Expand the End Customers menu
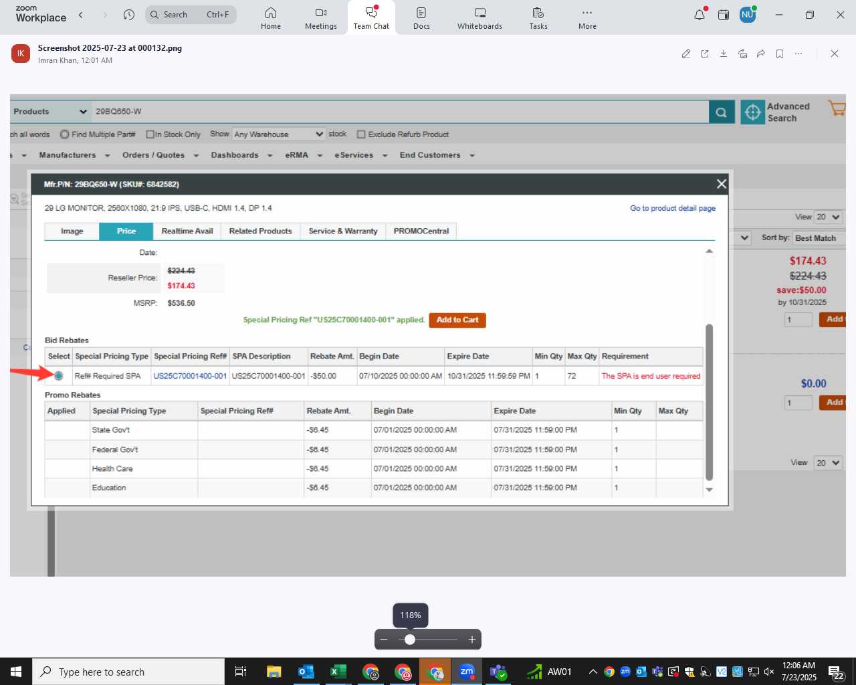The height and width of the screenshot is (685, 856). tap(437, 155)
